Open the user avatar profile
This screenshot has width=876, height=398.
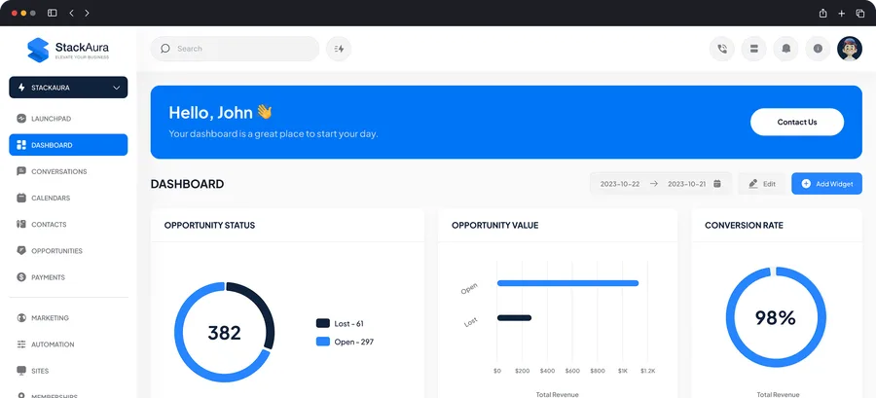[x=850, y=49]
